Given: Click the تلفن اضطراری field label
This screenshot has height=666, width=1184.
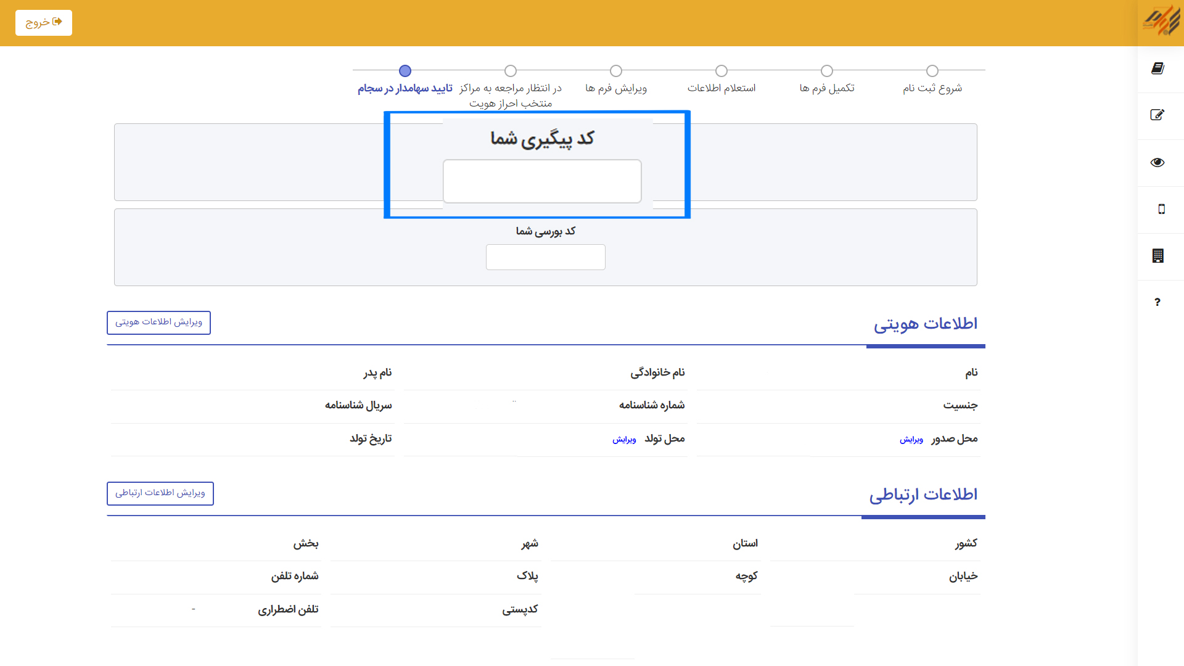Looking at the screenshot, I should click(288, 610).
